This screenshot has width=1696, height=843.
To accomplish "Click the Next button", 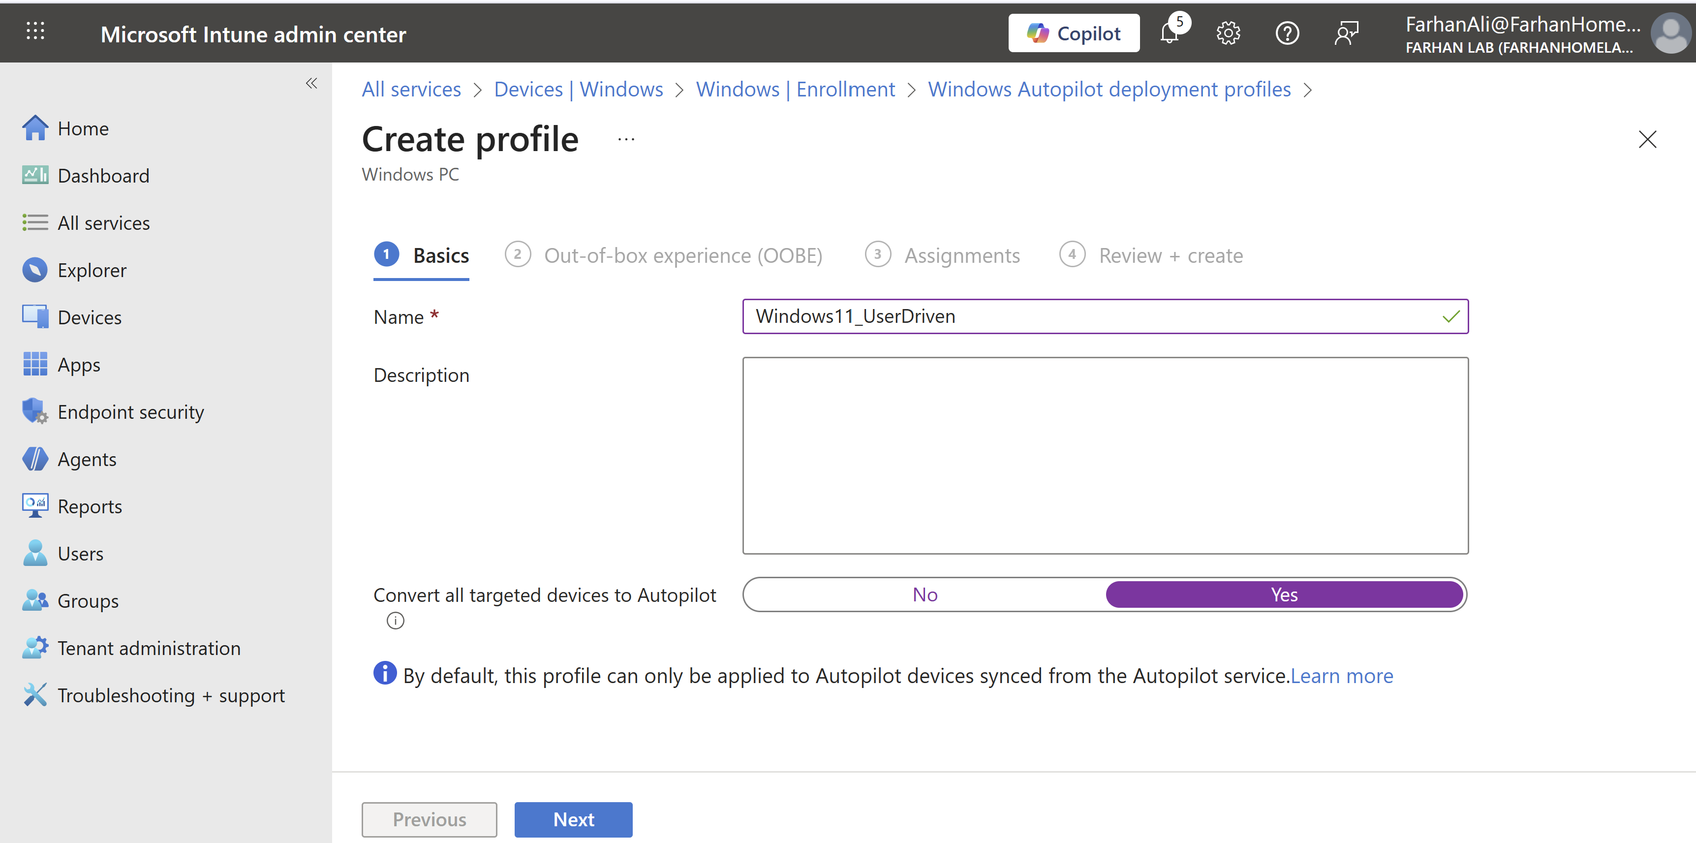I will [573, 819].
